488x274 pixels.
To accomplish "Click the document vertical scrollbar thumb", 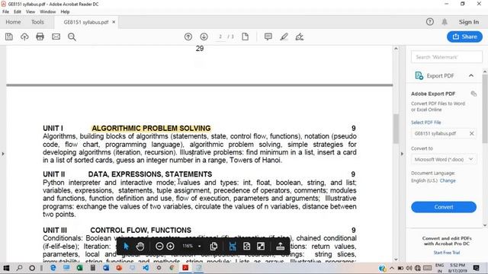I will (396, 129).
